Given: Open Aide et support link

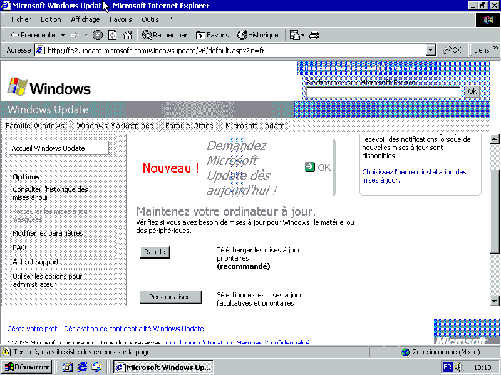Looking at the screenshot, I should point(36,262).
